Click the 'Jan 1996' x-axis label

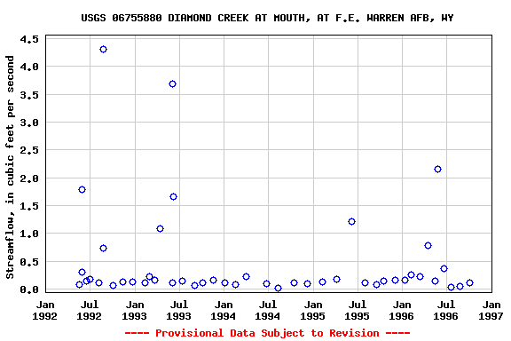coord(402,310)
